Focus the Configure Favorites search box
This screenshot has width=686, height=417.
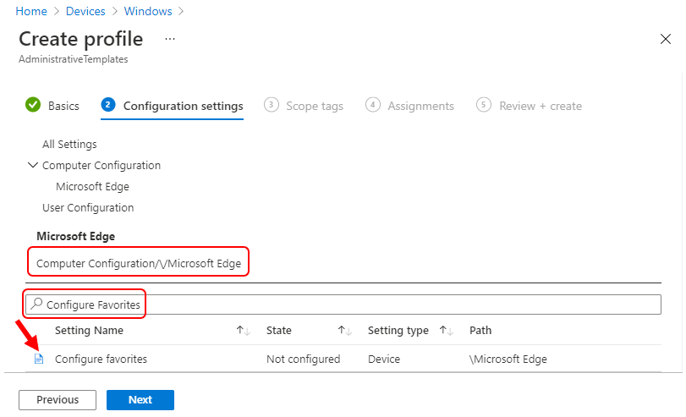click(343, 305)
